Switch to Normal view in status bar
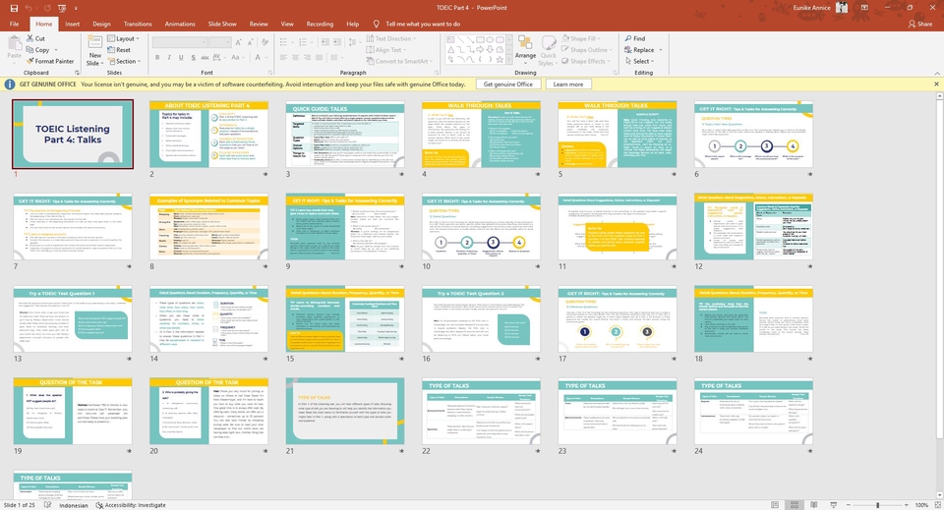This screenshot has width=944, height=510. tap(775, 505)
